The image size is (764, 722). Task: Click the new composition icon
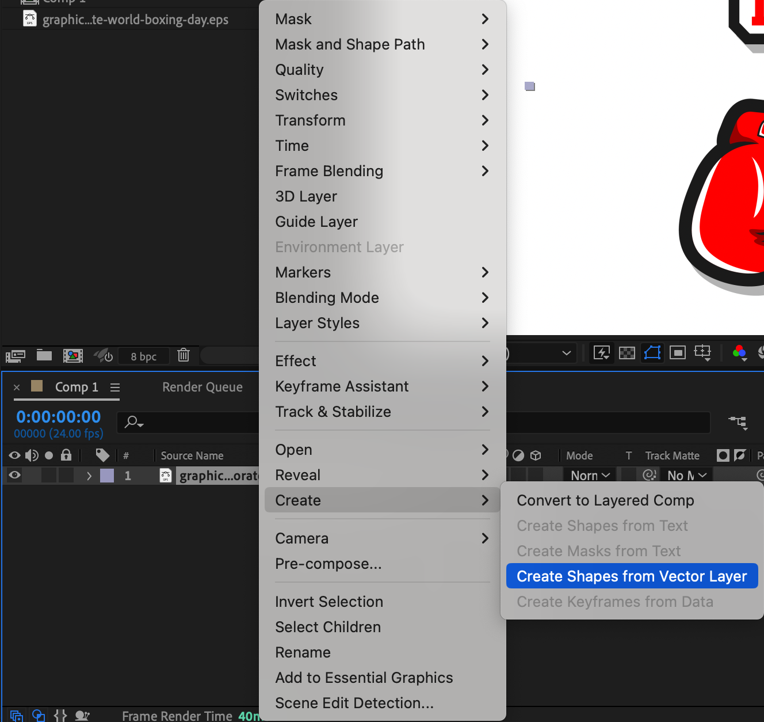(x=73, y=355)
